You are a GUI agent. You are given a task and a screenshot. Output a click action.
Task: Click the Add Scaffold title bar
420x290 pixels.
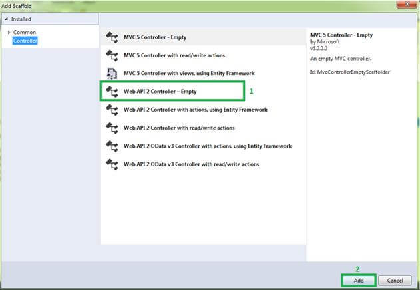pos(198,5)
